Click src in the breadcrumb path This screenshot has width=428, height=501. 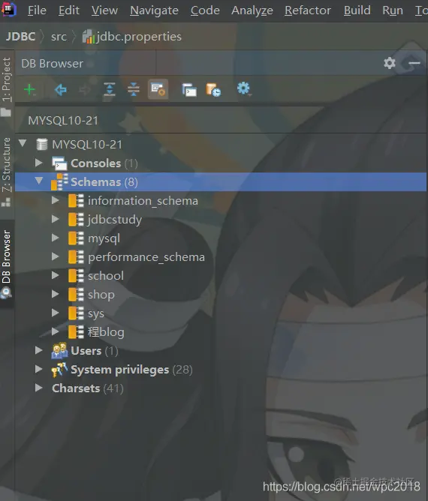[x=59, y=37]
